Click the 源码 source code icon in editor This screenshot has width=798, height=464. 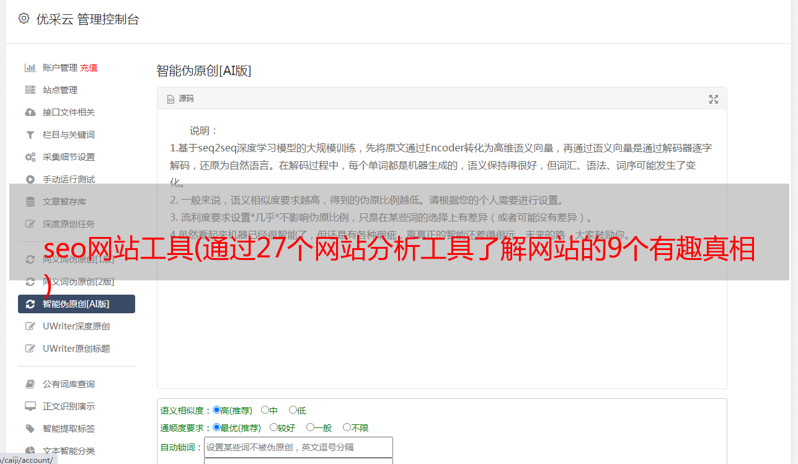(x=171, y=99)
